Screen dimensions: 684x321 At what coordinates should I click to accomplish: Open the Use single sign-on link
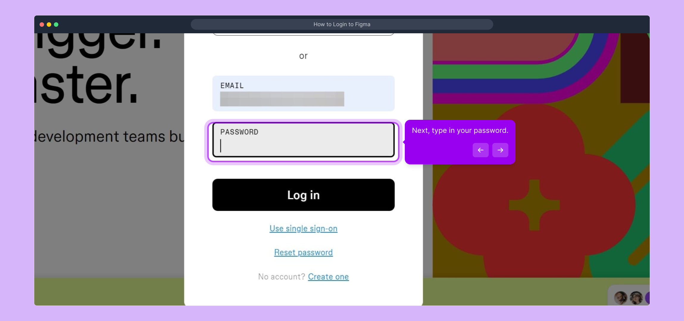click(x=303, y=228)
